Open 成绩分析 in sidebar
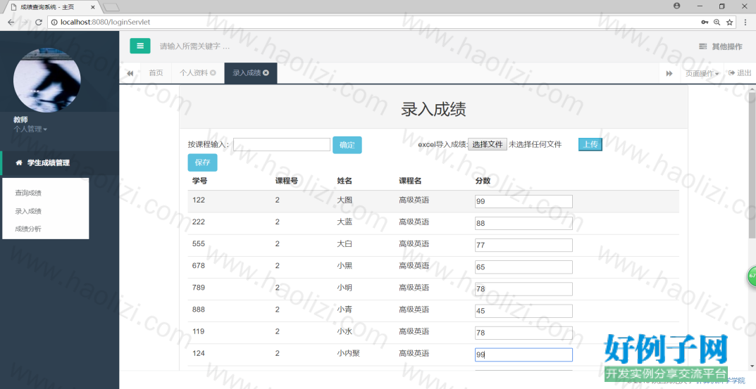This screenshot has width=756, height=389. [x=28, y=229]
